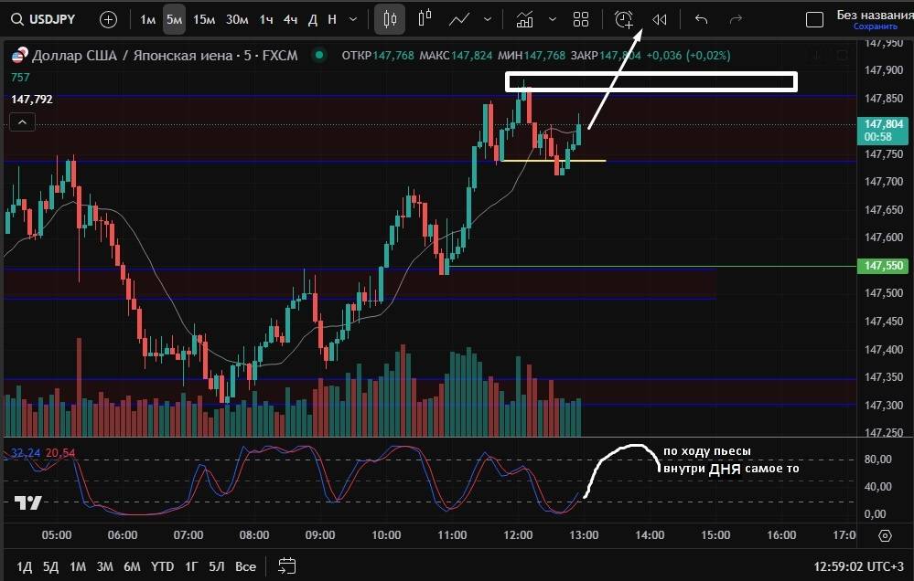The image size is (914, 581).
Task: Open the Indicators panel icon
Action: click(x=525, y=19)
